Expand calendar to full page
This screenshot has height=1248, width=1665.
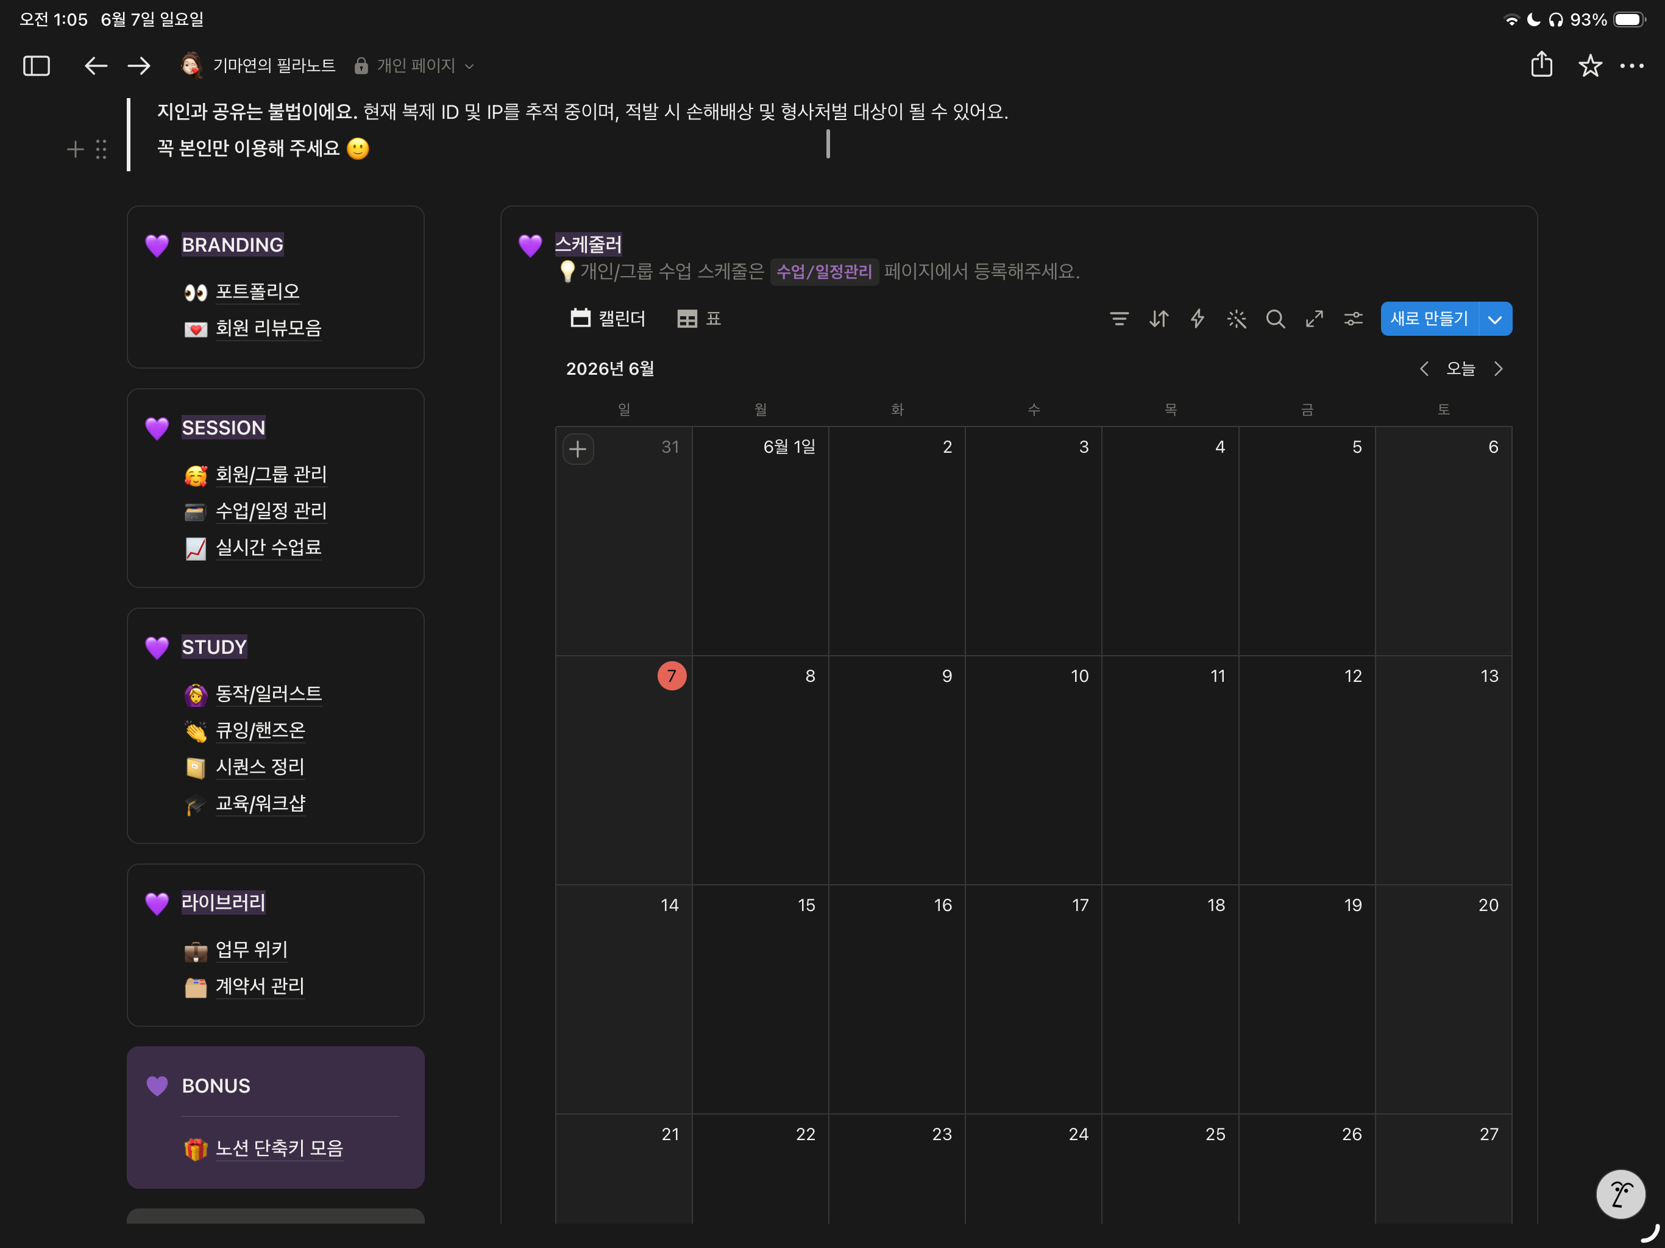[1314, 319]
